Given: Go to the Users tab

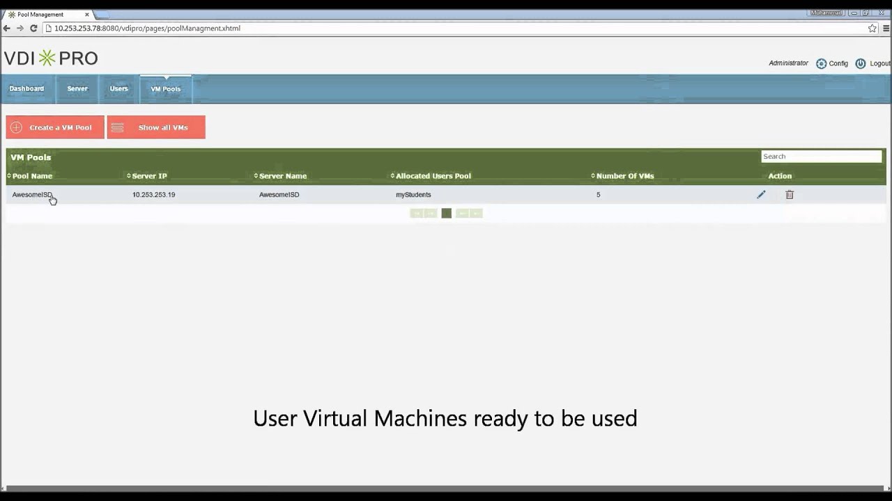Looking at the screenshot, I should point(118,89).
